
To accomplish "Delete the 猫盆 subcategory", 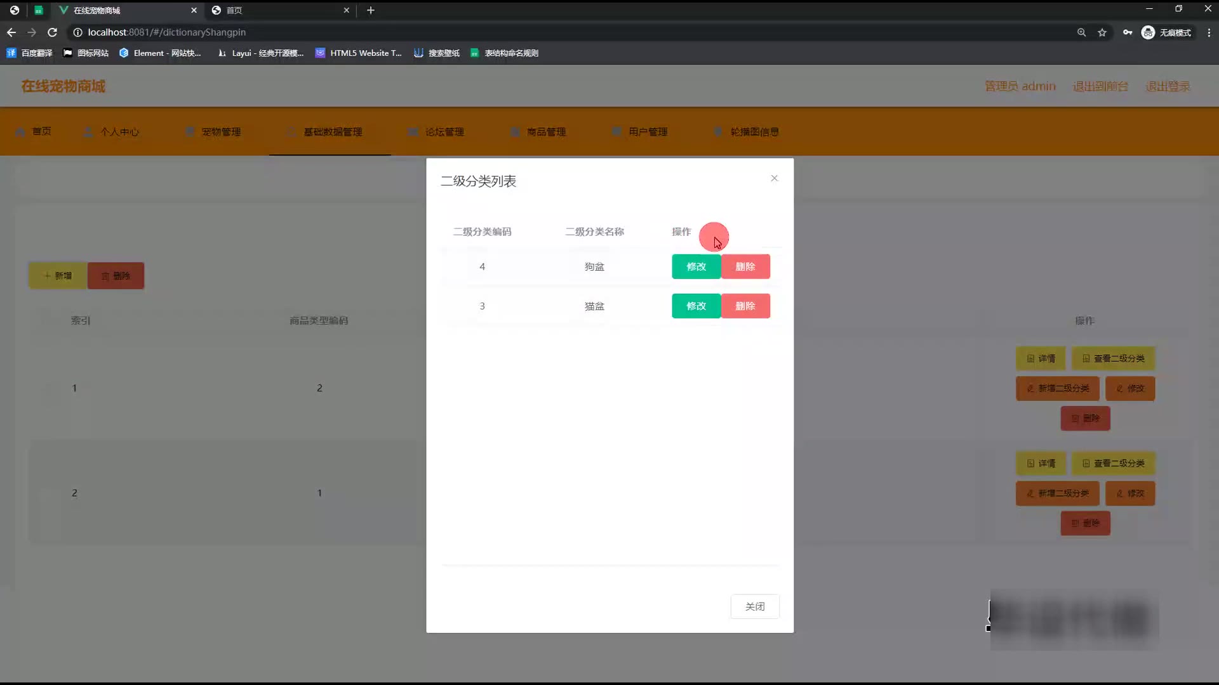I will [745, 306].
